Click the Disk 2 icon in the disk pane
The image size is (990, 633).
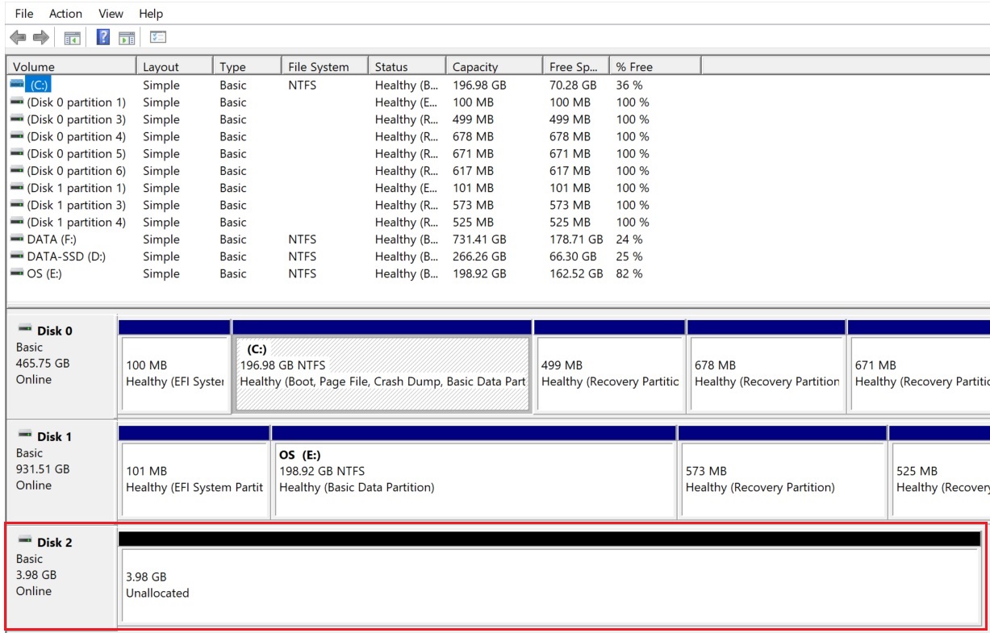(x=25, y=542)
